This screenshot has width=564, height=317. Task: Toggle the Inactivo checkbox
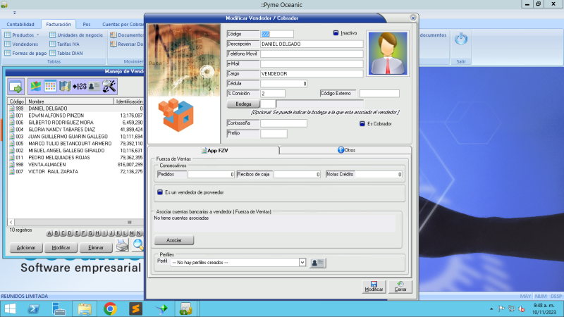click(336, 33)
